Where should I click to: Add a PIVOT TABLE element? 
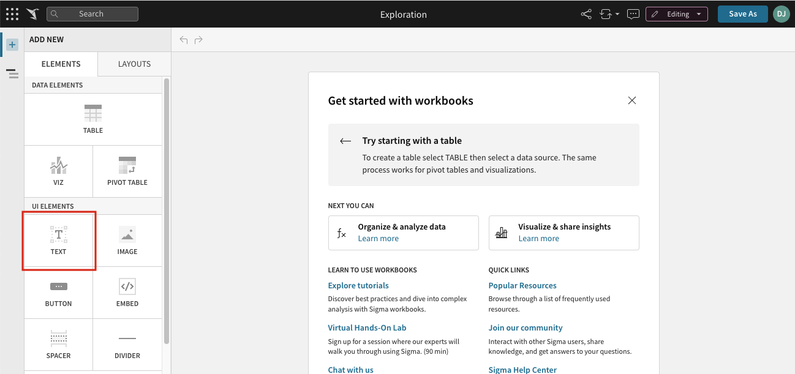click(127, 171)
